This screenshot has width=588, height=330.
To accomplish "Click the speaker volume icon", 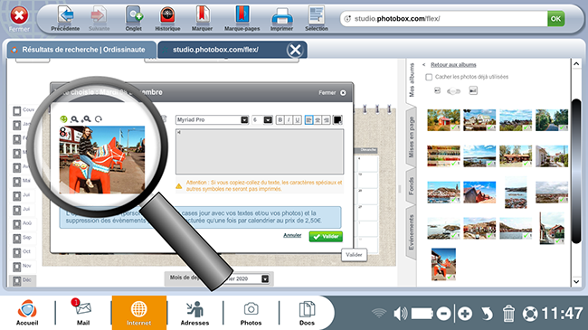I will pyautogui.click(x=401, y=313).
